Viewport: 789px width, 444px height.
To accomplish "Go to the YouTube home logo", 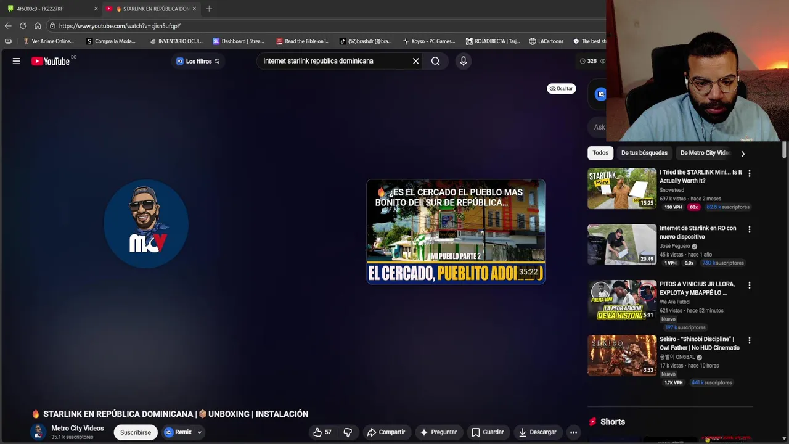I will 51,61.
